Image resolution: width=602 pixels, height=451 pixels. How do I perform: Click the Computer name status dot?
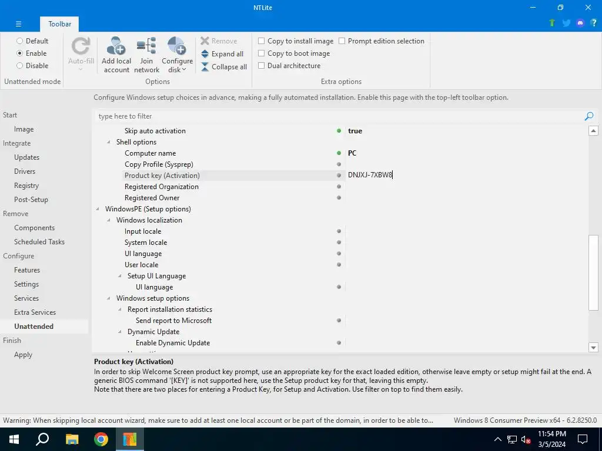tap(339, 153)
